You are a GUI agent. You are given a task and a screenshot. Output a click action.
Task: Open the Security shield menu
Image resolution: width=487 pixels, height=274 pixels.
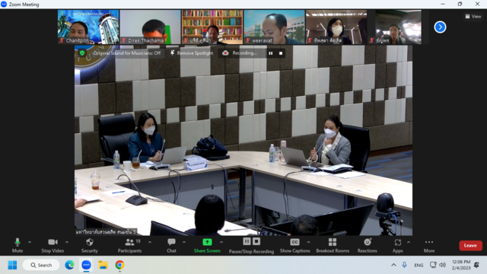pos(90,245)
